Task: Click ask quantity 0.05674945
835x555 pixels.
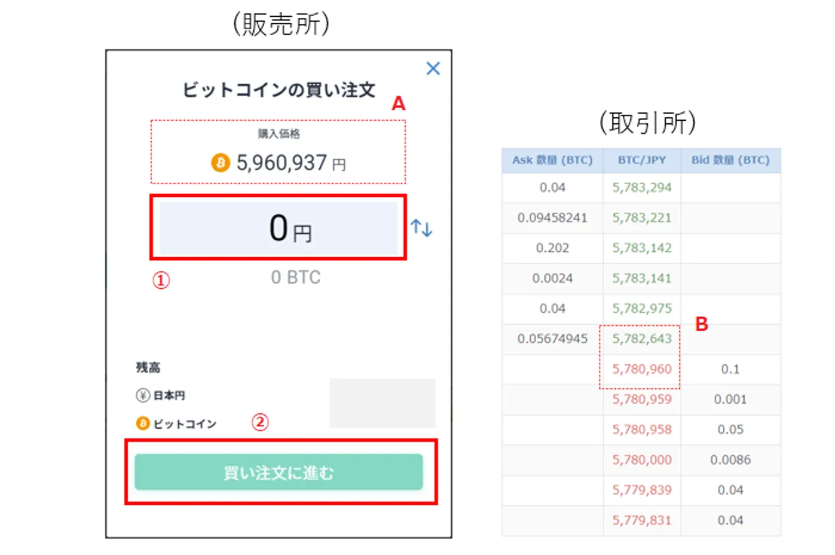Action: (x=552, y=339)
